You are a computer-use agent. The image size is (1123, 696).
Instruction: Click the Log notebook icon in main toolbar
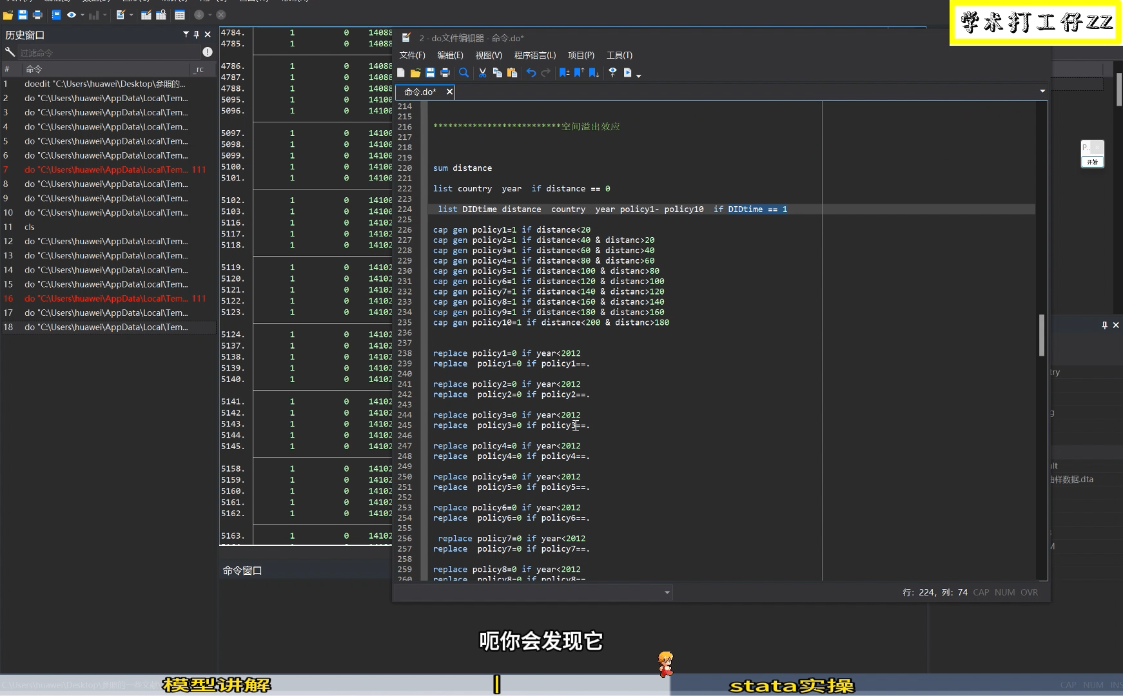(x=56, y=15)
